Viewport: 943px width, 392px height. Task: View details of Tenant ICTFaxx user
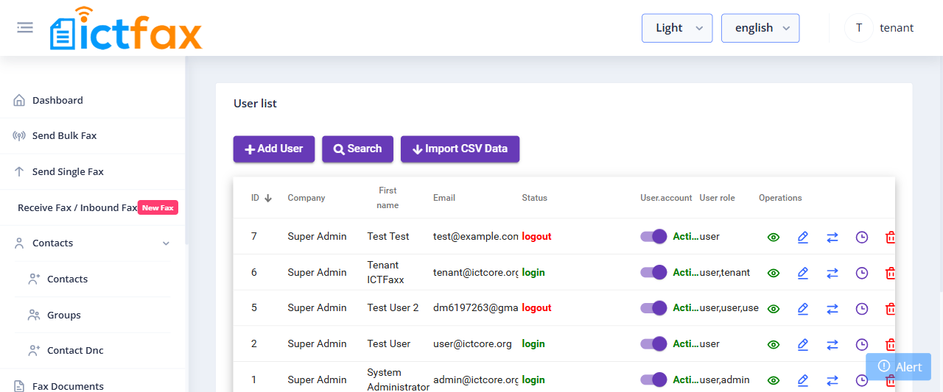click(x=774, y=273)
